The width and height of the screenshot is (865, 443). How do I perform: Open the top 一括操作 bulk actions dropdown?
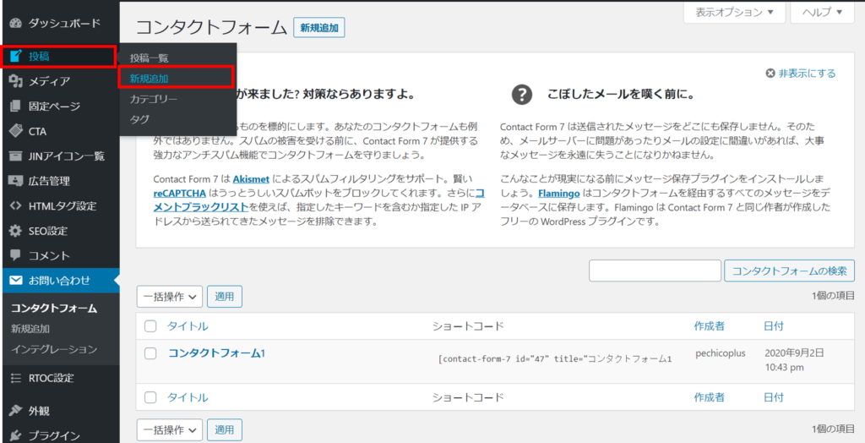tap(169, 297)
